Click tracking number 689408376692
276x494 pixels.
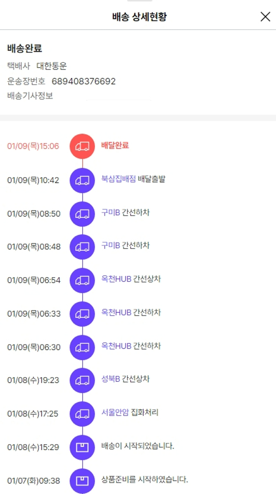point(84,81)
